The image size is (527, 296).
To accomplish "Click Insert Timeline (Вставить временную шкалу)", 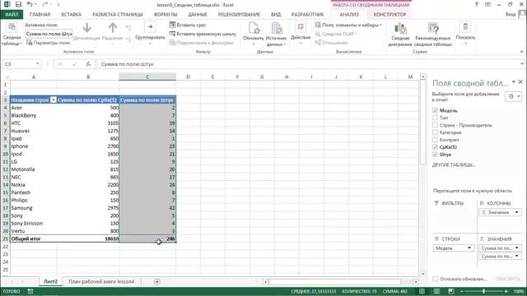I will click(x=203, y=34).
